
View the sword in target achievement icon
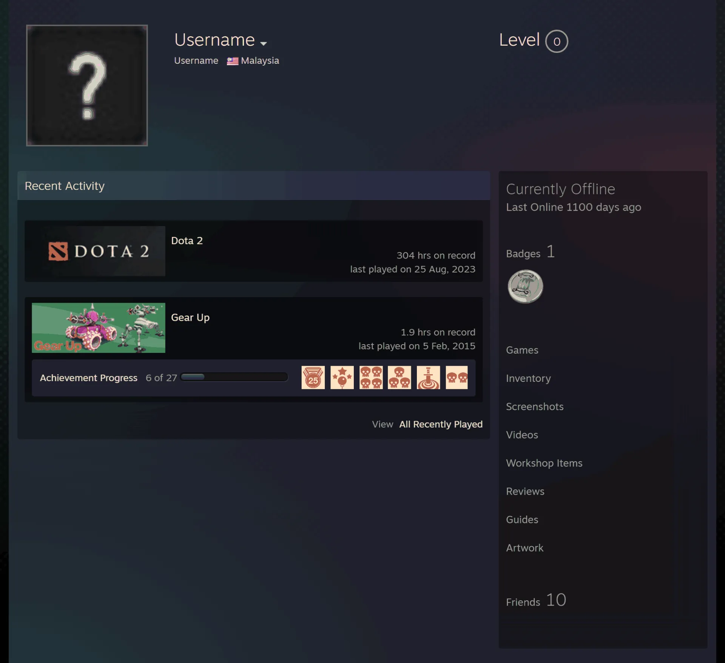[x=428, y=377]
